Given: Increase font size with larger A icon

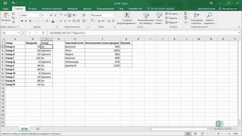Looking at the screenshot, I should tap(51, 15).
